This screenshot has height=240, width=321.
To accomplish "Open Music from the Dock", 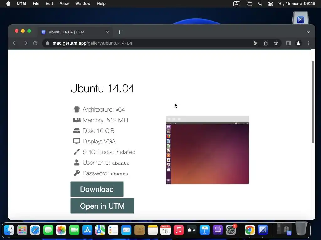I will click(178, 230).
